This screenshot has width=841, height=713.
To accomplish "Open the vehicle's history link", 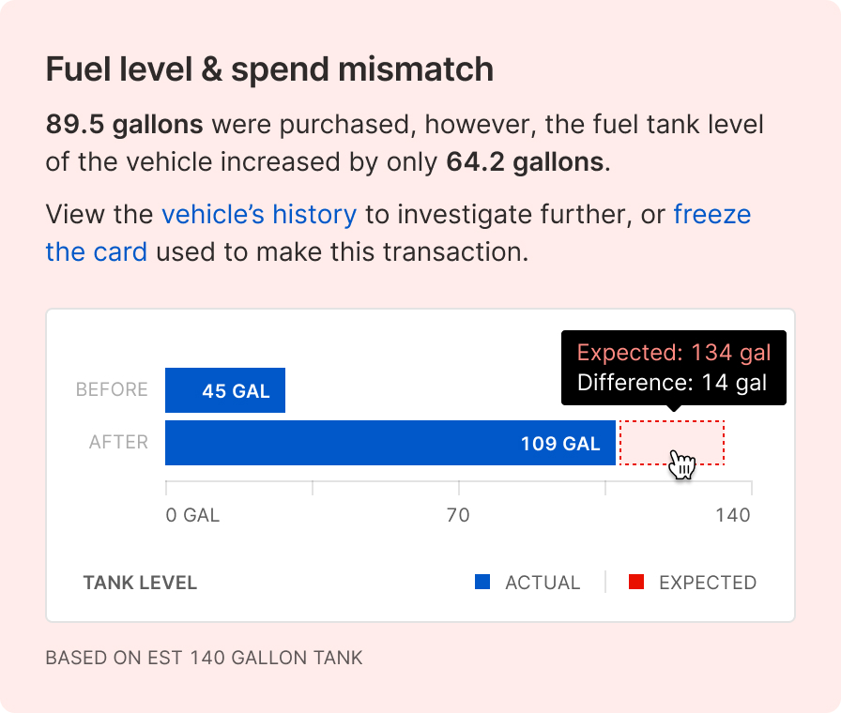I will click(x=259, y=215).
